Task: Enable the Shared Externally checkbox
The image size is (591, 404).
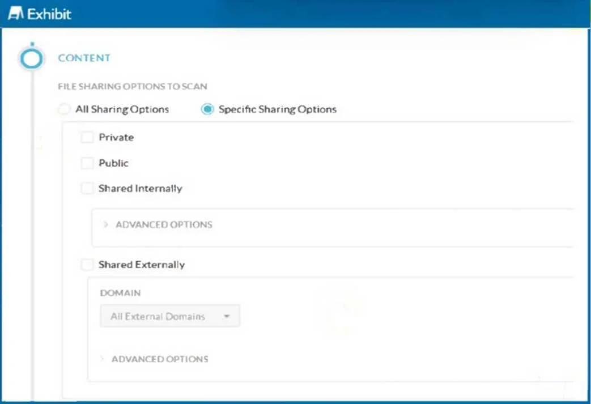Action: coord(87,265)
